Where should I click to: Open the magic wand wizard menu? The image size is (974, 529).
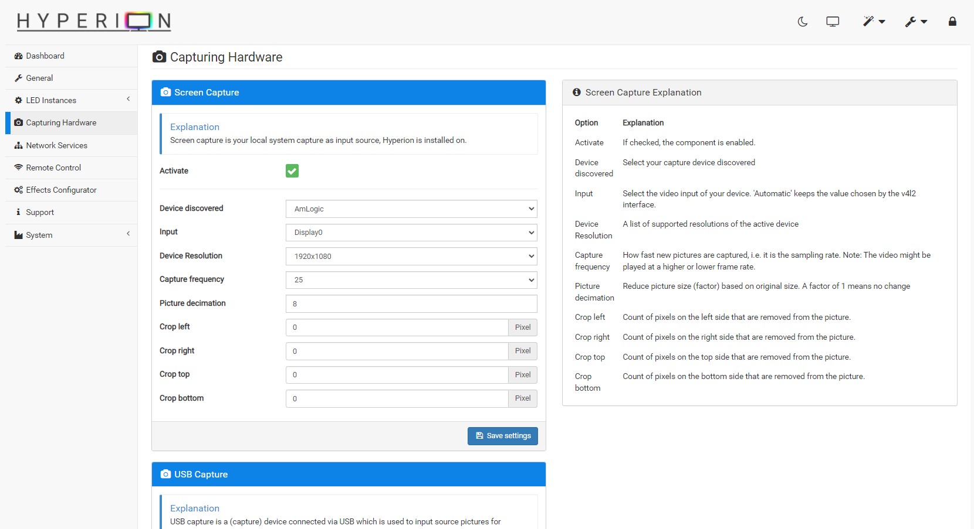click(873, 22)
